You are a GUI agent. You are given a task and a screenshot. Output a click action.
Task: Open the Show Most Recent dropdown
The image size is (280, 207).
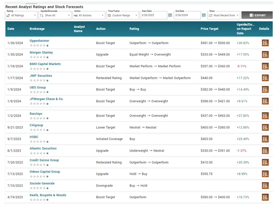point(224,15)
